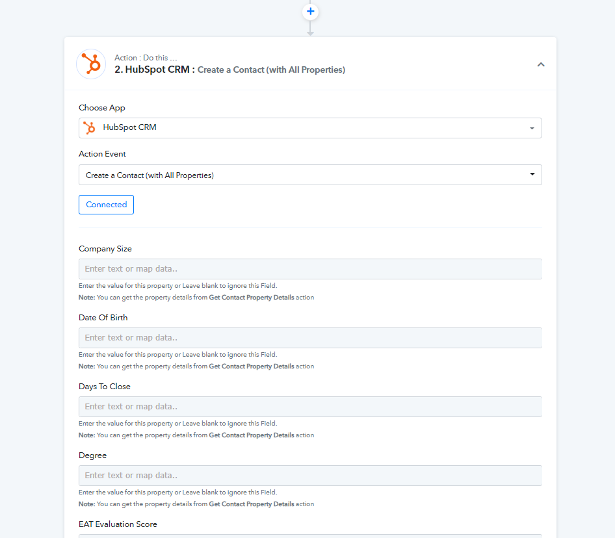Click the small HubSpot icon in Choose App field
The height and width of the screenshot is (538, 615).
click(x=90, y=128)
